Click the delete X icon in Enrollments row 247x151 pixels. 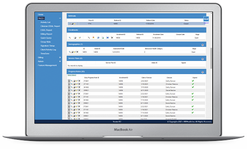pyautogui.click(x=112, y=38)
